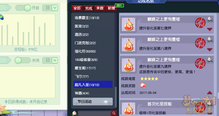Click grey peach icon on 第七境界 entry

(x=210, y=19)
